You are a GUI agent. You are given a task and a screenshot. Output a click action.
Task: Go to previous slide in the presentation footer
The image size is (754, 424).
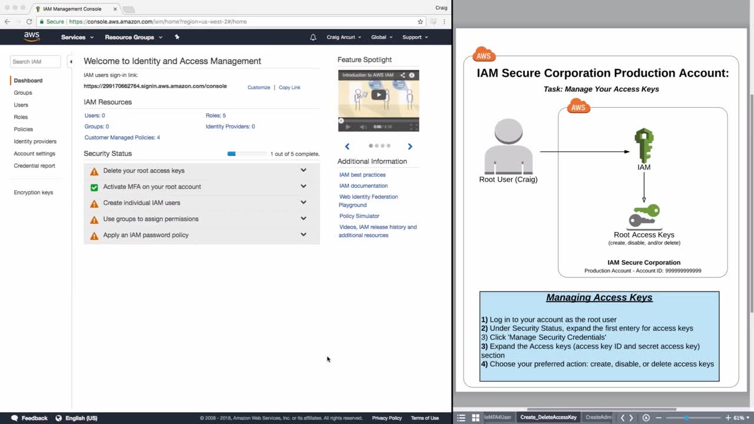pos(623,418)
